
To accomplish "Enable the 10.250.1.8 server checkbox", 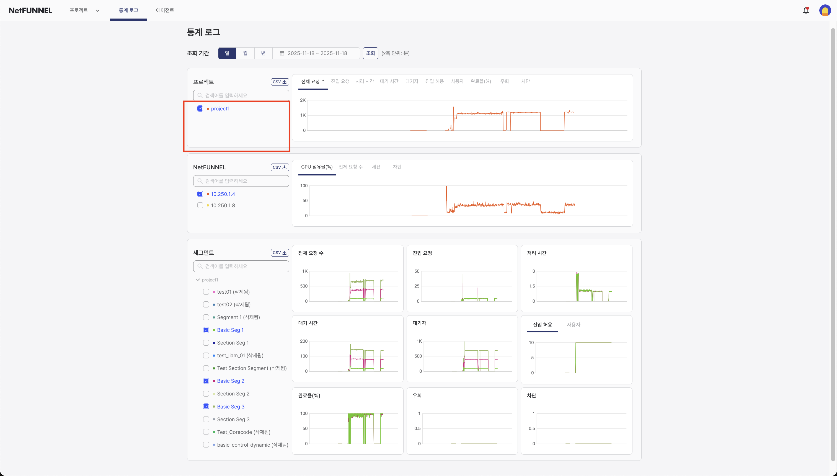I will click(x=200, y=205).
